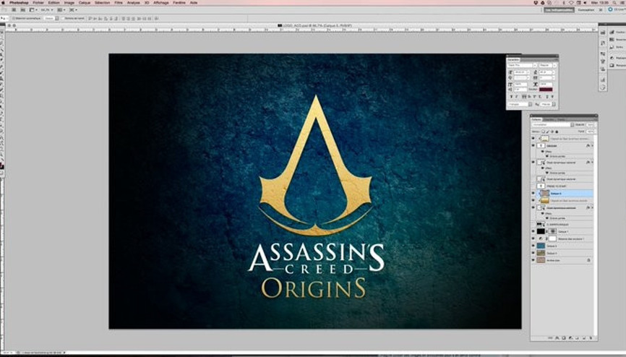The width and height of the screenshot is (626, 357).
Task: Open the font style dropdown in Character panel
Action: point(554,65)
